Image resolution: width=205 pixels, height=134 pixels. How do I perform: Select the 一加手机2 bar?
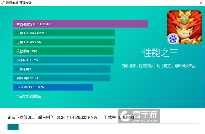point(61,69)
